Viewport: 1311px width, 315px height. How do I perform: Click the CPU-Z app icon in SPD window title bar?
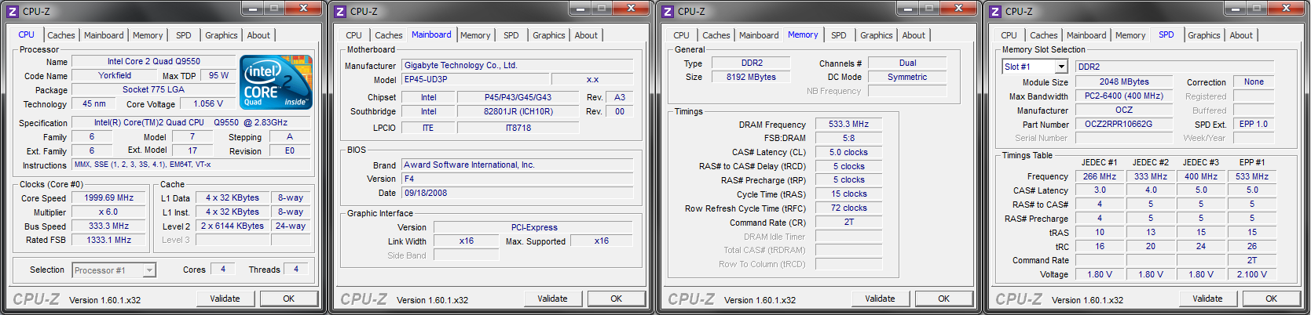point(995,11)
